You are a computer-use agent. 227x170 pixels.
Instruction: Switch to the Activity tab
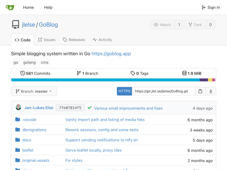pyautogui.click(x=103, y=40)
